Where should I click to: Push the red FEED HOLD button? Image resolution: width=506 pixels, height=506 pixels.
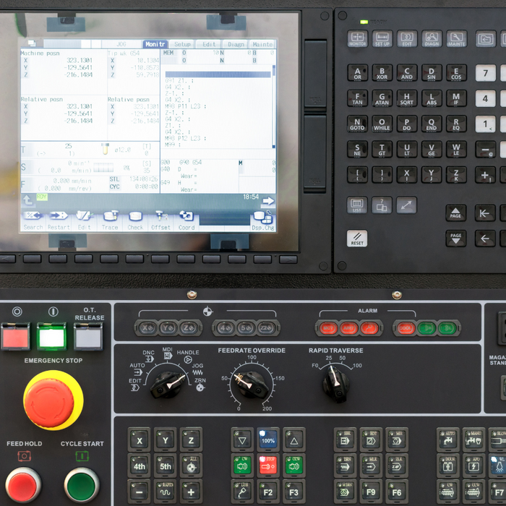pyautogui.click(x=23, y=485)
